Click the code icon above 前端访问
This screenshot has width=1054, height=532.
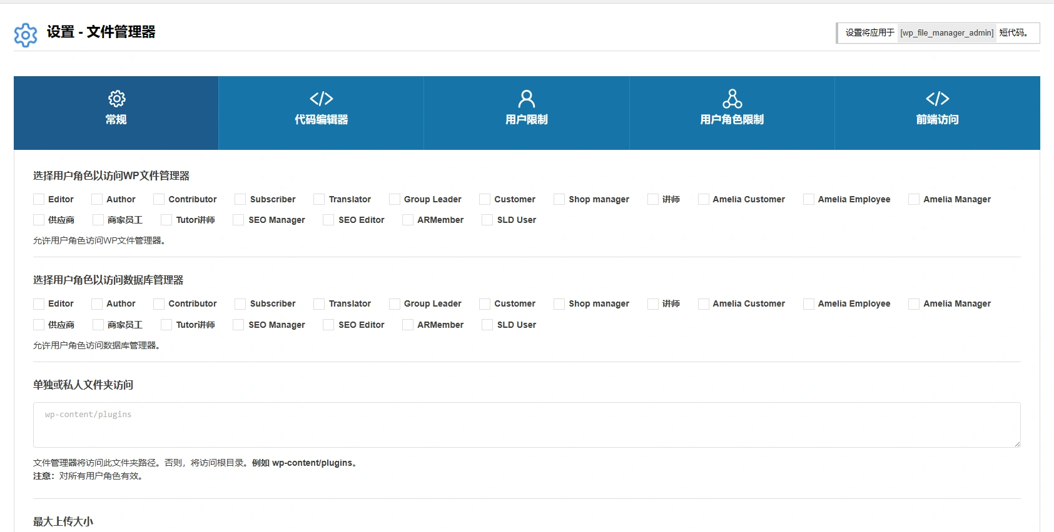coord(938,99)
